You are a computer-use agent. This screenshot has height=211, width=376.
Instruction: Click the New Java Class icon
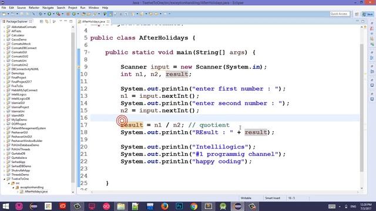pyautogui.click(x=74, y=14)
